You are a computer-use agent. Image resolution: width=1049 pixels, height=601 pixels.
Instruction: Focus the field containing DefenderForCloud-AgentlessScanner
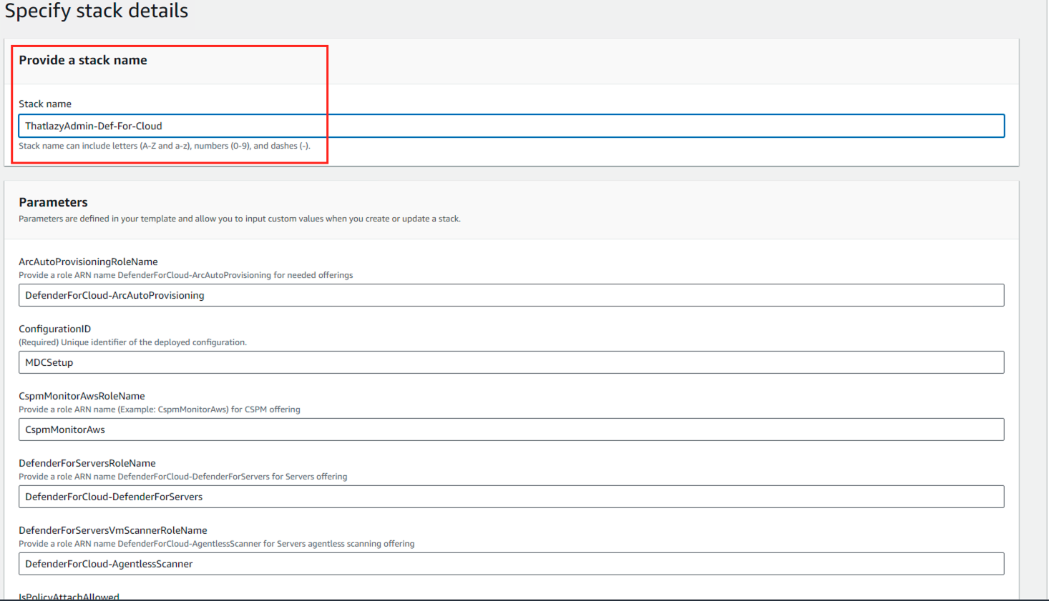[511, 564]
